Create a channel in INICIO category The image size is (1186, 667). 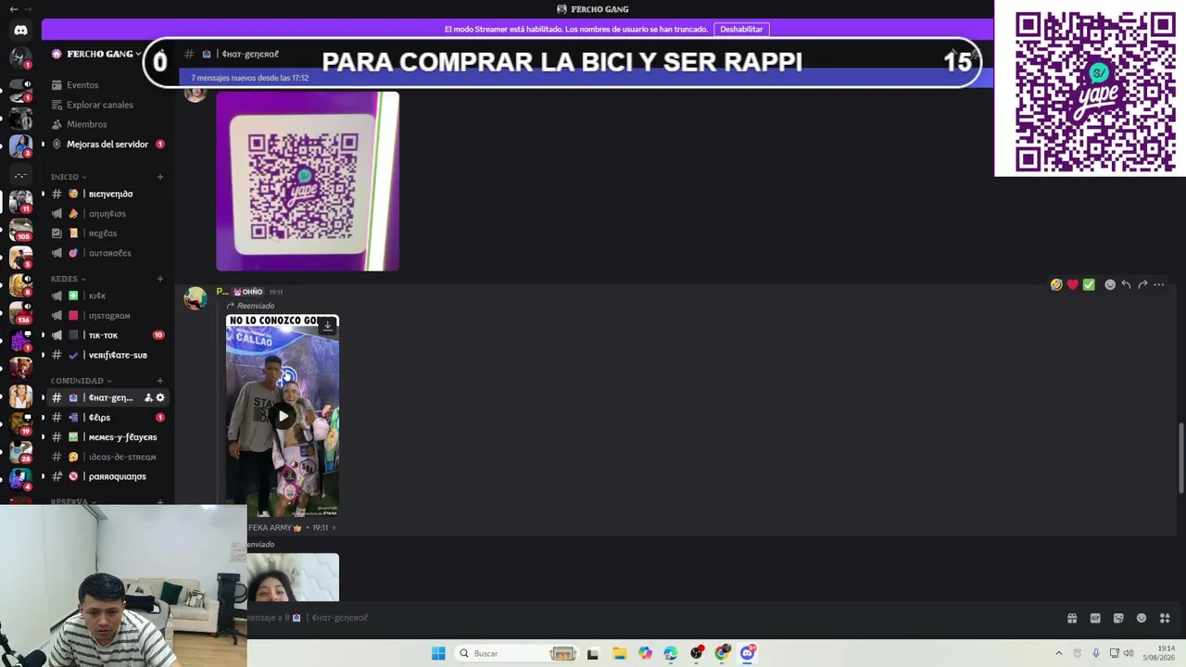[x=160, y=177]
